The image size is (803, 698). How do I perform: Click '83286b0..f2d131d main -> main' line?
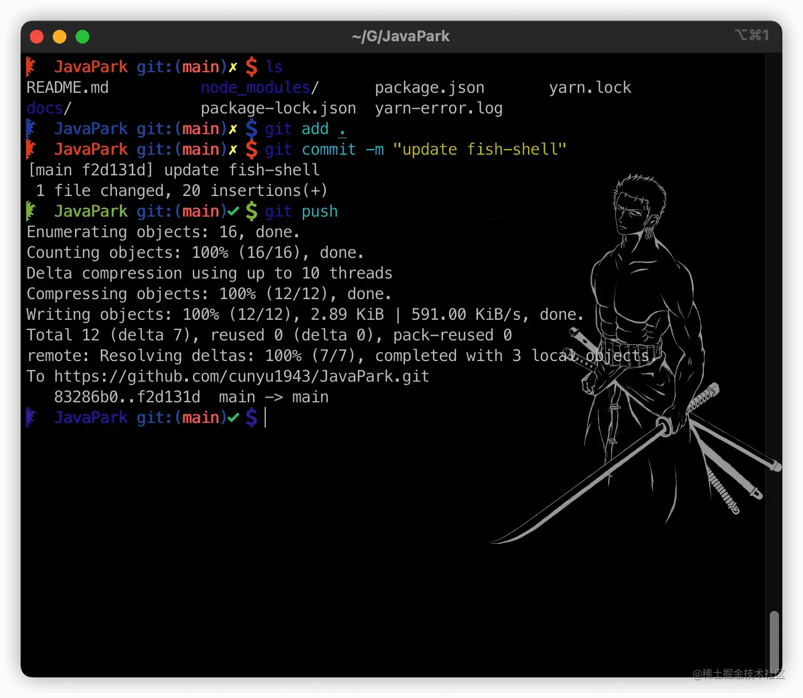[191, 397]
